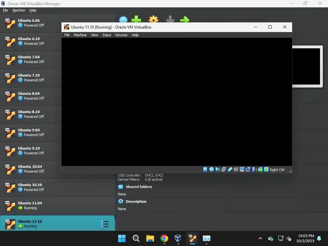Click the '0 (0 active)' device filters value

(153, 179)
